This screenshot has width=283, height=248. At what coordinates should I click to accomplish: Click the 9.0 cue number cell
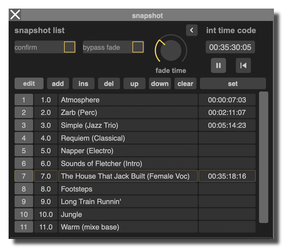coord(46,202)
